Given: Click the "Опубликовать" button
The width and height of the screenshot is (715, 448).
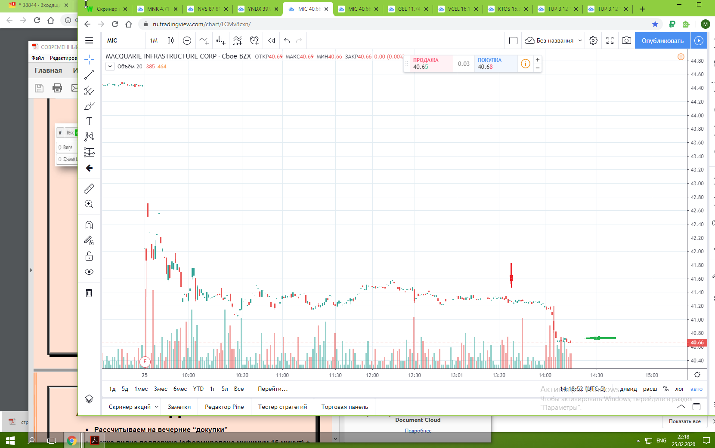Looking at the screenshot, I should (662, 40).
